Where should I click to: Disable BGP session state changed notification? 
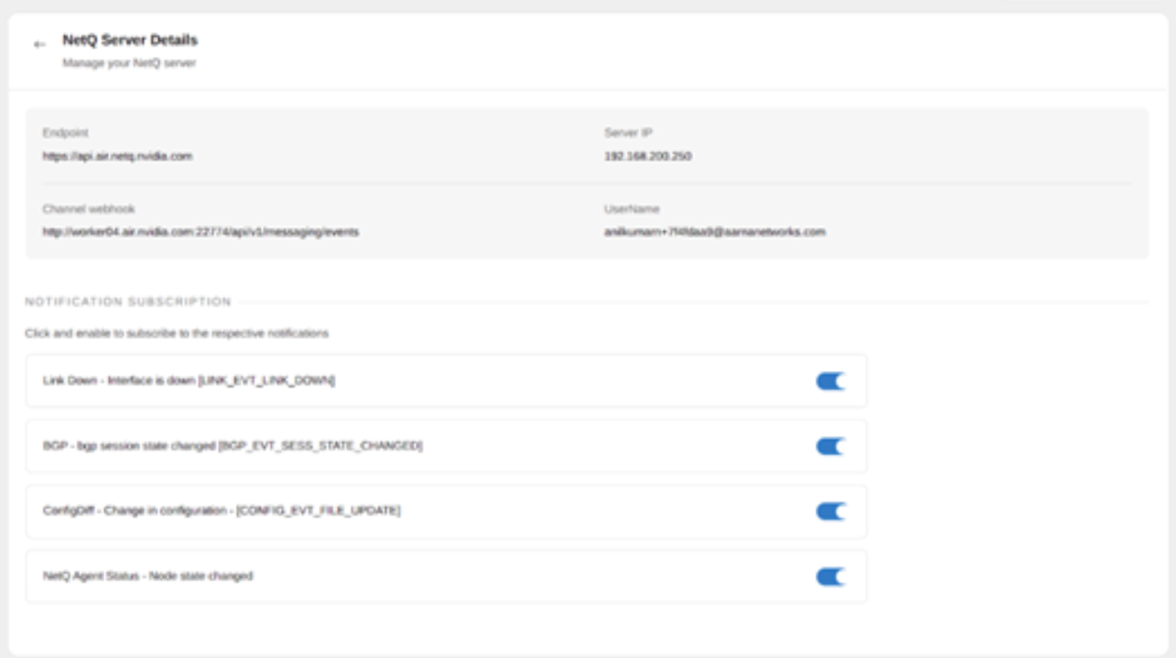(x=830, y=446)
